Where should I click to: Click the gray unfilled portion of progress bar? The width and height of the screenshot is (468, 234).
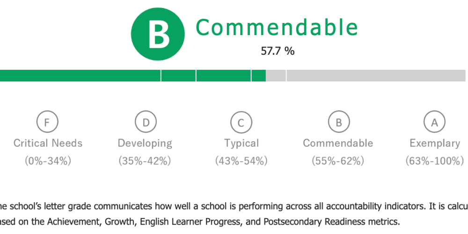[x=366, y=75]
